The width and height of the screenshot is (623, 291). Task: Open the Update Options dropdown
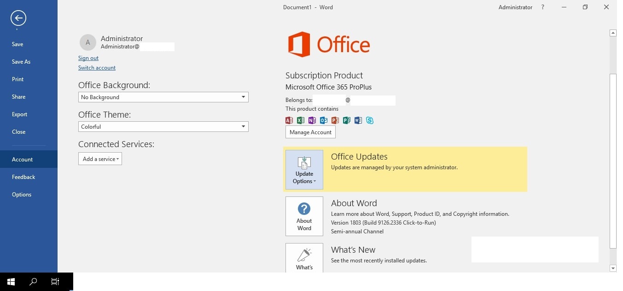pyautogui.click(x=304, y=170)
